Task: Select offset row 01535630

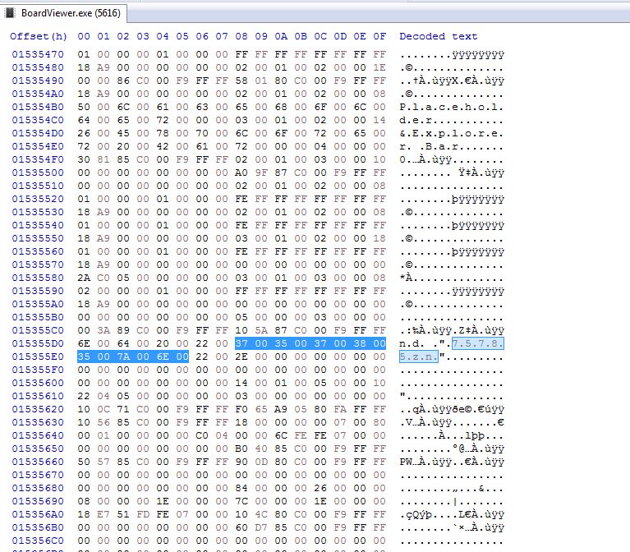Action: click(x=38, y=423)
